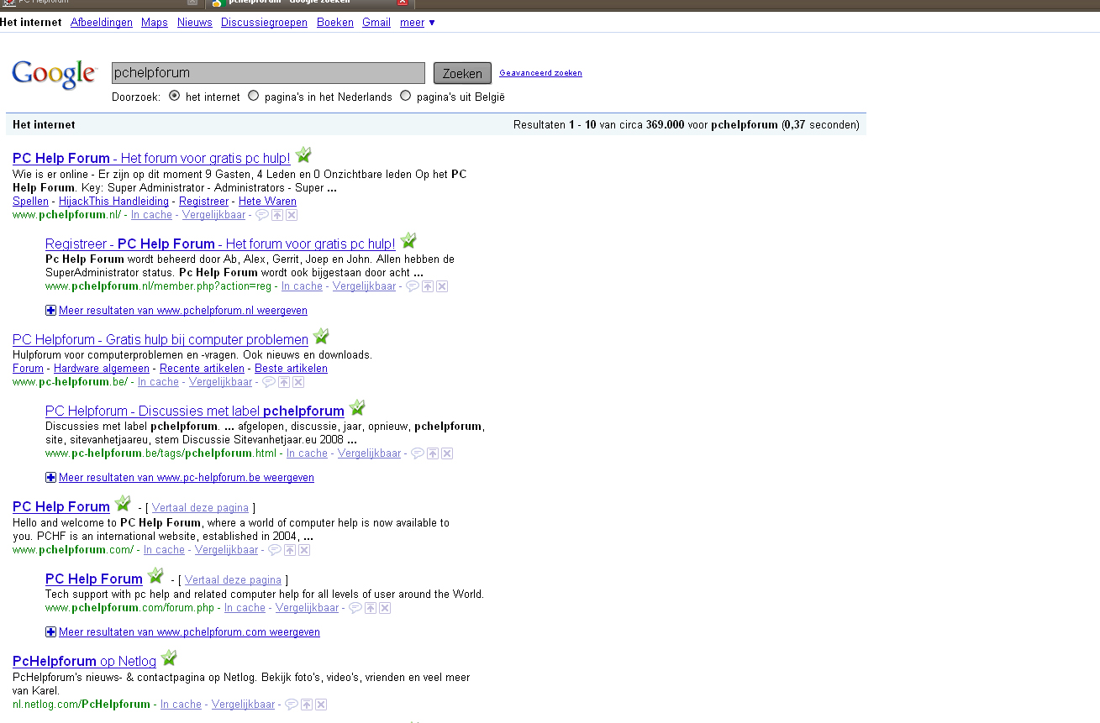Screen dimensions: 1100x723
Task: Remove the member.php?action=reg result with its X icon
Action: pyautogui.click(x=442, y=286)
